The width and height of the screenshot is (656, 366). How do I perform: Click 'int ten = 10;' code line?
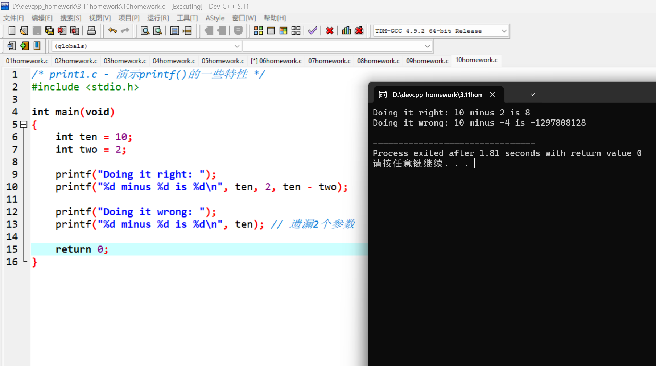coord(94,137)
